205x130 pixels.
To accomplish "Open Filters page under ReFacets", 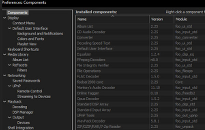I will [x=22, y=70].
